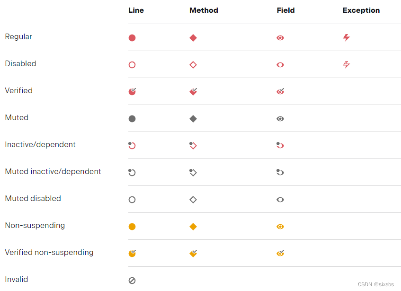The height and width of the screenshot is (291, 401).
Task: Click the invalid line breakpoint crossed circle
Action: (132, 281)
